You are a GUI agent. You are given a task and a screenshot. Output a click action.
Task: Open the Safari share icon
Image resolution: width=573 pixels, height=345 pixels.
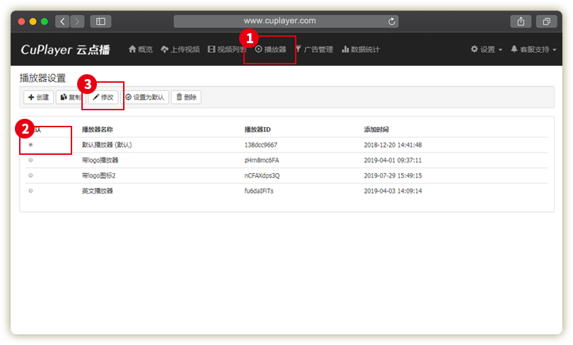521,21
